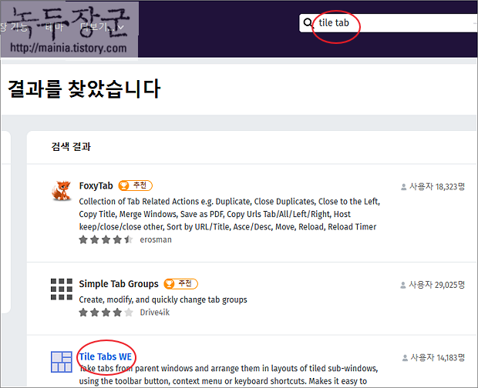Click the FoxyTab description text
The height and width of the screenshot is (388, 478).
[230, 214]
